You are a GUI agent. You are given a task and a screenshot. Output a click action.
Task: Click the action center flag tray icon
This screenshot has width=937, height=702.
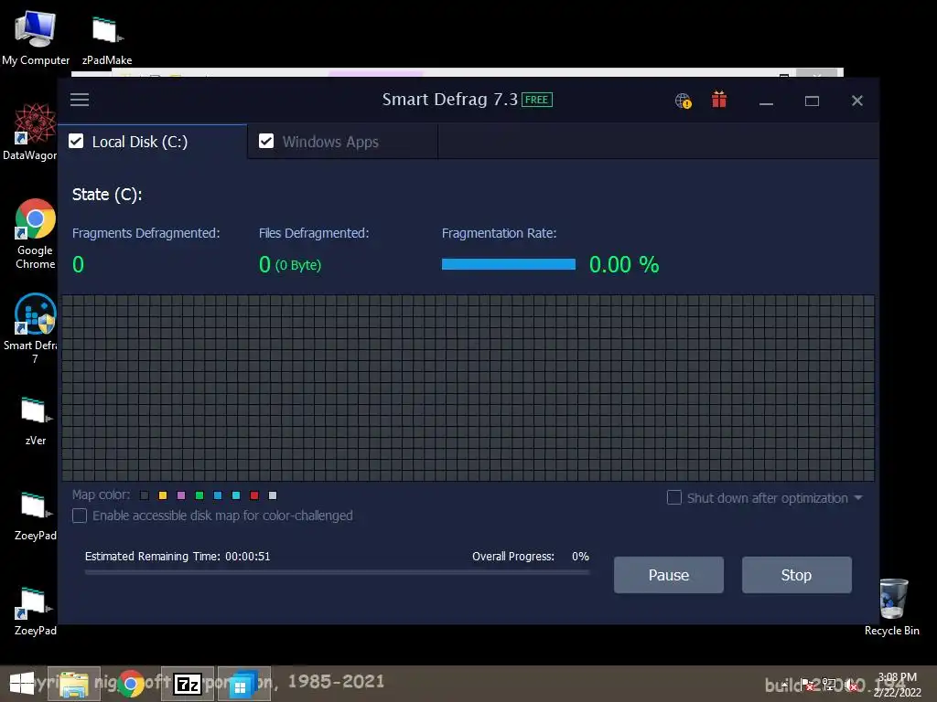[x=807, y=685]
